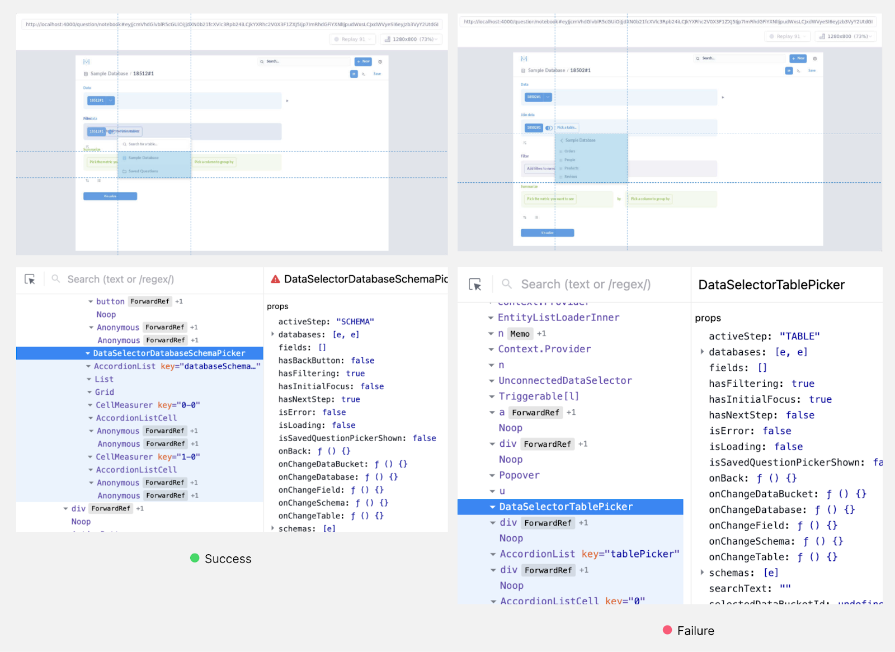Click Pick a column to group by, 18502#1 page

[x=651, y=199]
